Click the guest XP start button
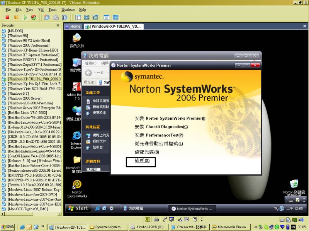 coord(79,208)
